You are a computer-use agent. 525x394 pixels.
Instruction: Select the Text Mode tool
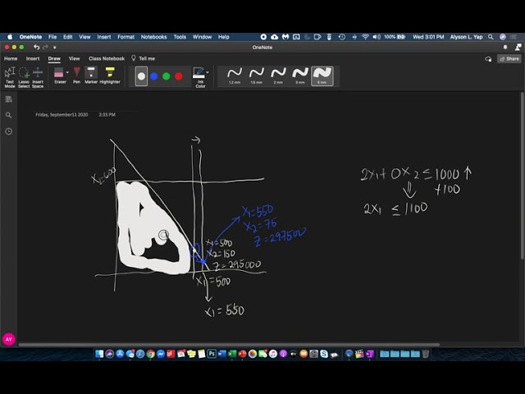tap(10, 77)
